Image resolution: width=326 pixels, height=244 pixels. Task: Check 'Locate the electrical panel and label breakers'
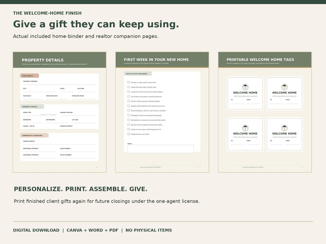129,92
